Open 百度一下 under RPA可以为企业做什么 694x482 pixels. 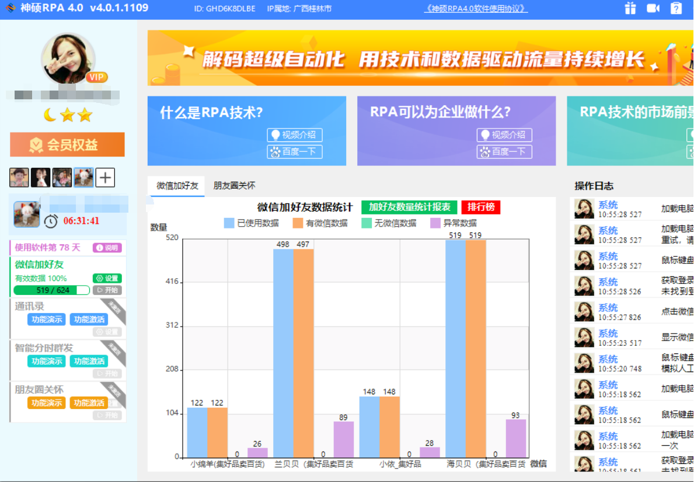(504, 152)
